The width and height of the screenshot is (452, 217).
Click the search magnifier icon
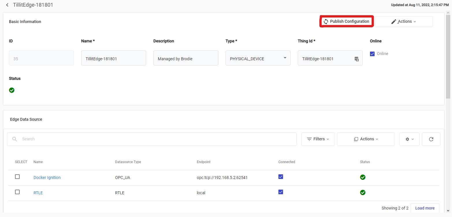click(15, 139)
